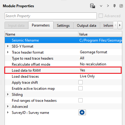
Task: Add a survey with plus button
Action: [x=82, y=112]
